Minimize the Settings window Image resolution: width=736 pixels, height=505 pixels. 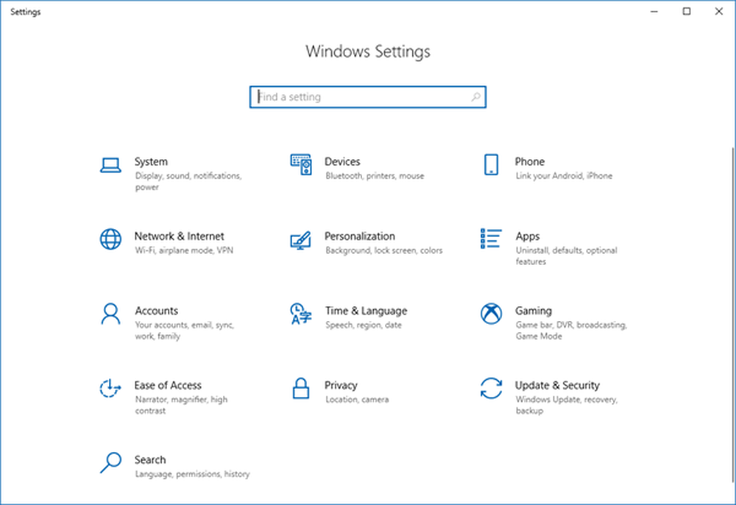point(654,11)
